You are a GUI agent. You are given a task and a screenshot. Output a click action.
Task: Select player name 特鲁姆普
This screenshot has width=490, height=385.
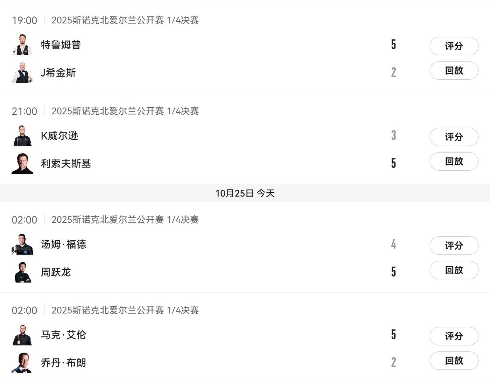pyautogui.click(x=61, y=45)
